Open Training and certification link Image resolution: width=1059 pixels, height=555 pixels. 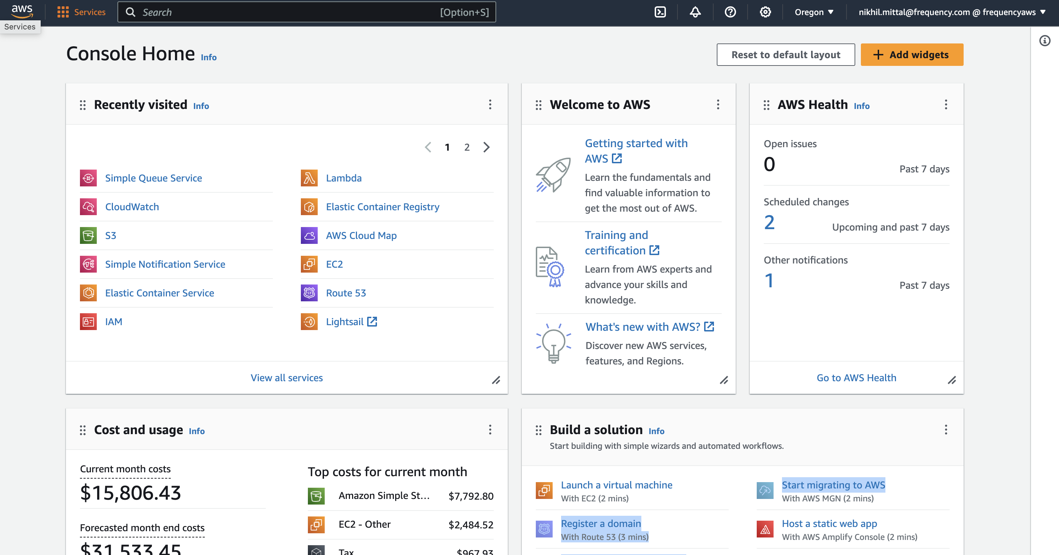pos(622,242)
